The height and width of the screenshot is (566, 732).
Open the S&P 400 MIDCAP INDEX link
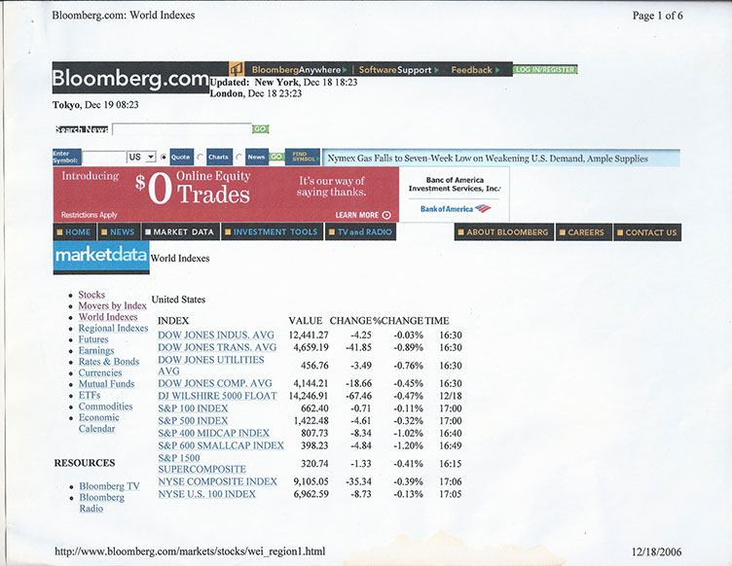pyautogui.click(x=213, y=434)
